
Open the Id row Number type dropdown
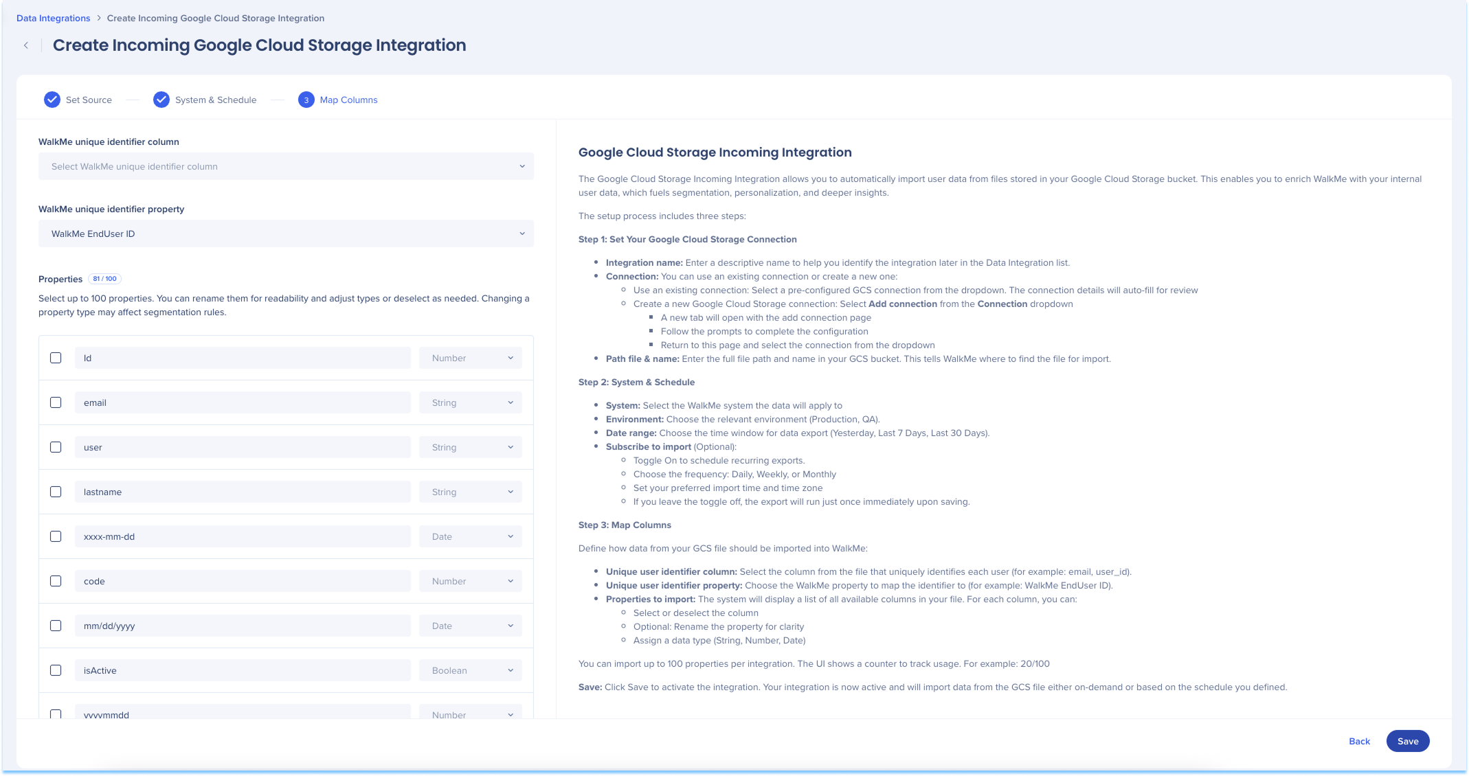pyautogui.click(x=471, y=358)
